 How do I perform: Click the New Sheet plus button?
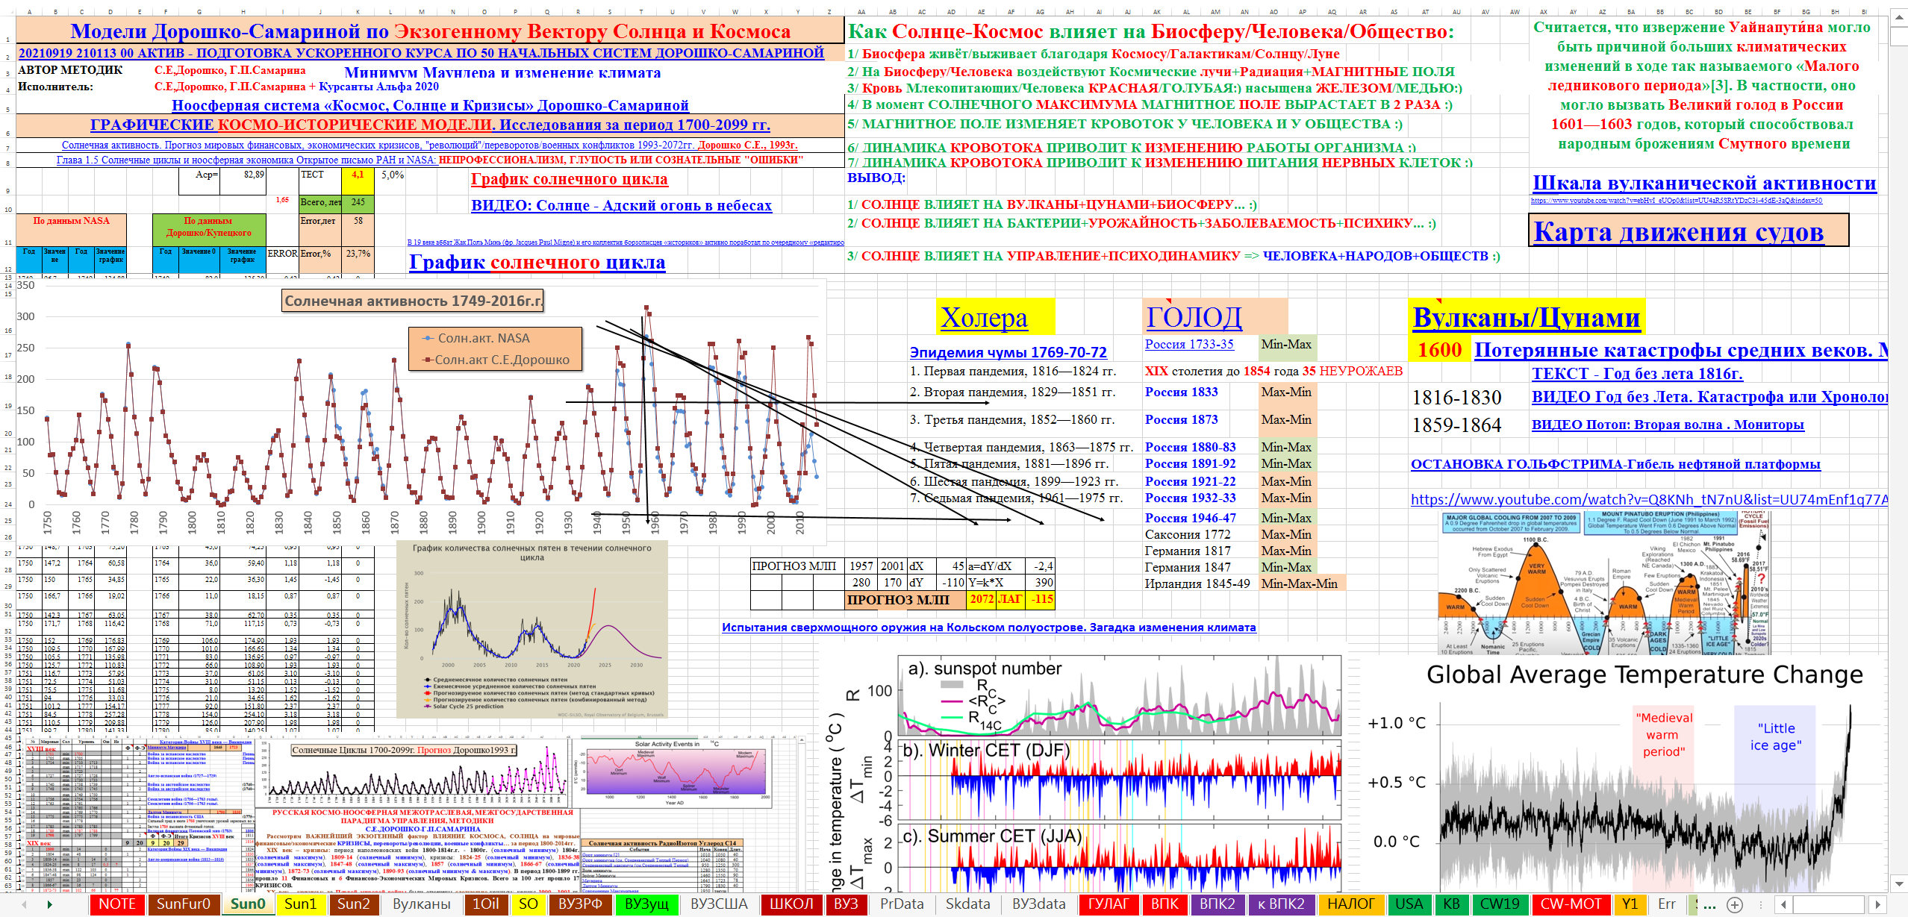[x=1735, y=904]
